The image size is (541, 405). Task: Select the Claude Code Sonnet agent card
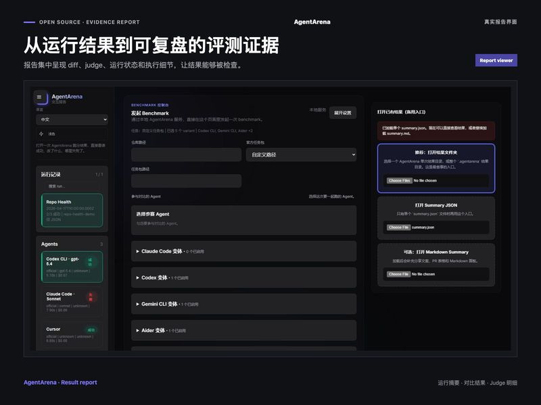(x=72, y=302)
